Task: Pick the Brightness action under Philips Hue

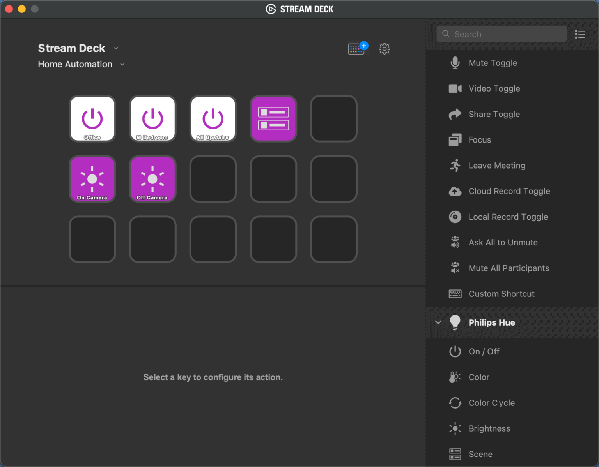Action: 489,428
